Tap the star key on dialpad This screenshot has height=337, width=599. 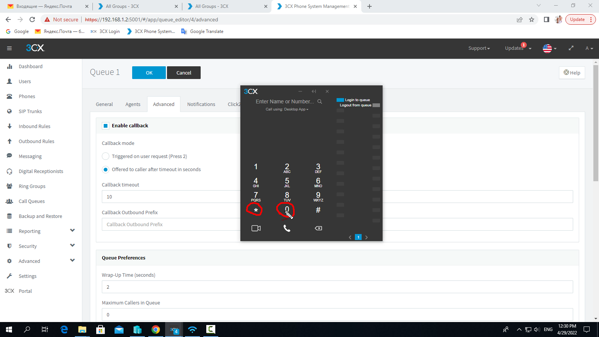pyautogui.click(x=256, y=210)
